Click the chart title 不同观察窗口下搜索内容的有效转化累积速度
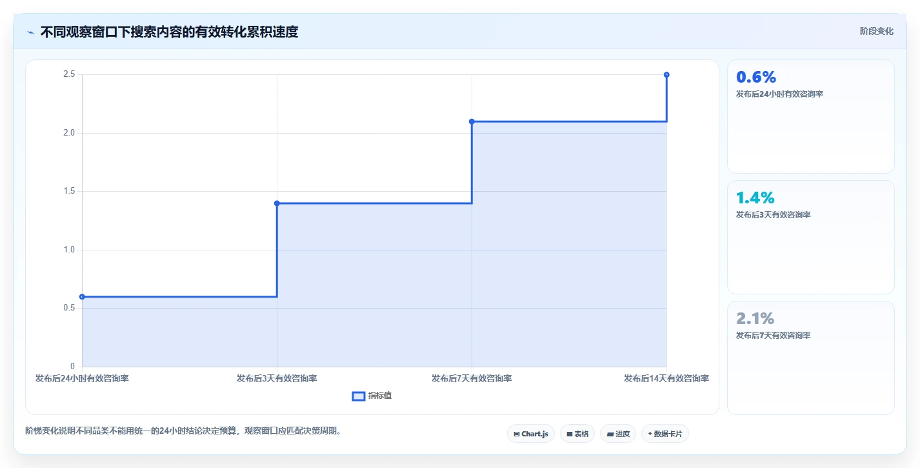This screenshot has height=468, width=920. click(169, 32)
